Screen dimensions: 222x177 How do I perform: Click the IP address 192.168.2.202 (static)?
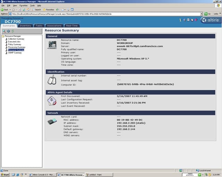[x=131, y=123]
